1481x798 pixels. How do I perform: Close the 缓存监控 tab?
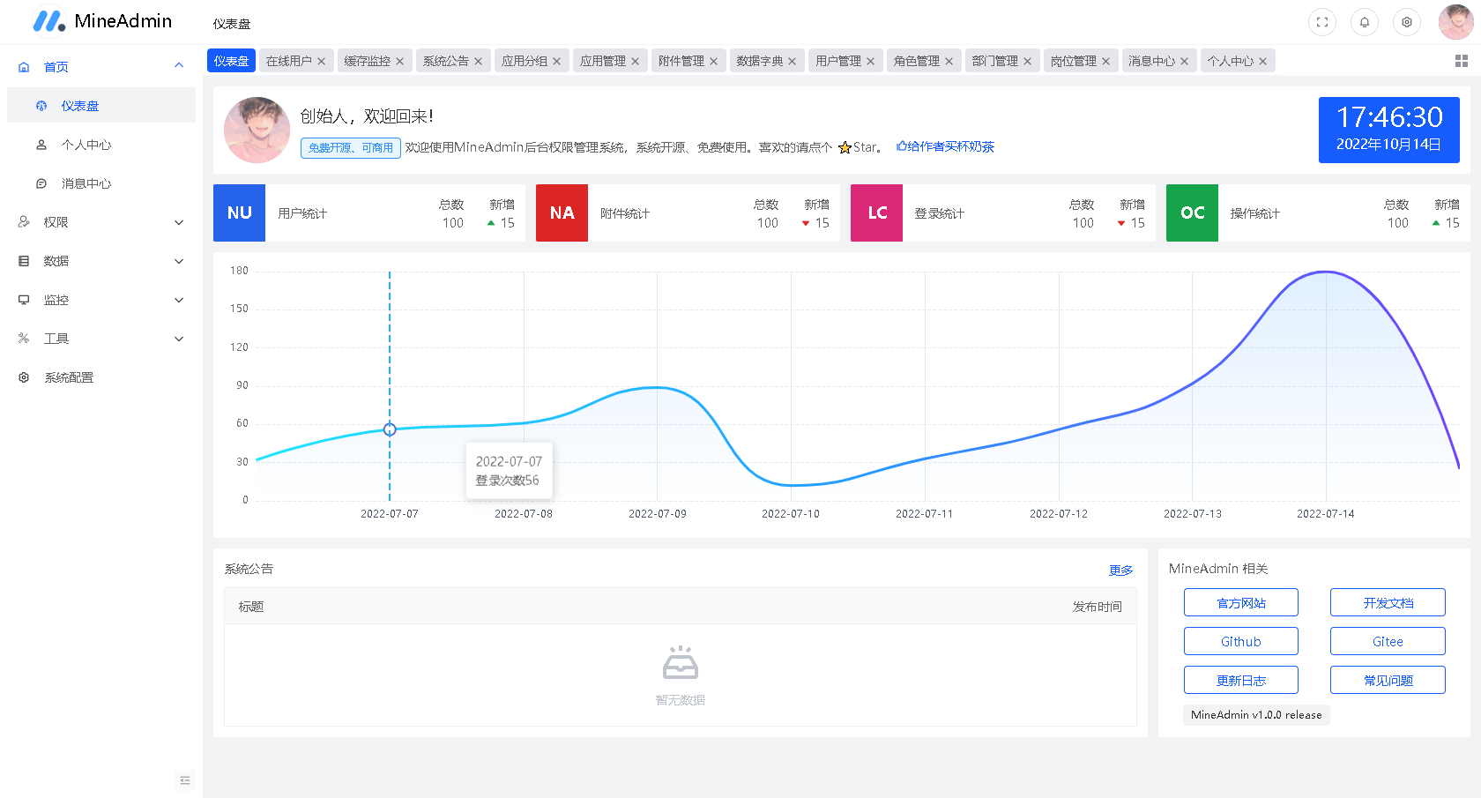point(400,62)
